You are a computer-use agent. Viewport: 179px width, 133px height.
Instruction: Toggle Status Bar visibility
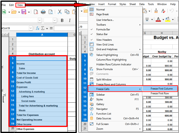115,34
